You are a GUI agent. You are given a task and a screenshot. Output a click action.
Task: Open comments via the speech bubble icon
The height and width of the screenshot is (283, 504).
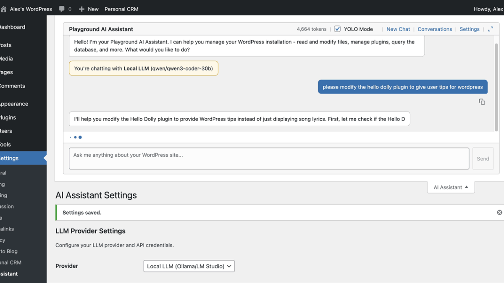[x=62, y=9]
